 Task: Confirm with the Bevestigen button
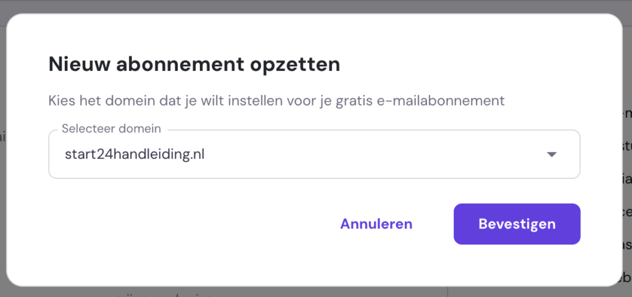coord(517,224)
